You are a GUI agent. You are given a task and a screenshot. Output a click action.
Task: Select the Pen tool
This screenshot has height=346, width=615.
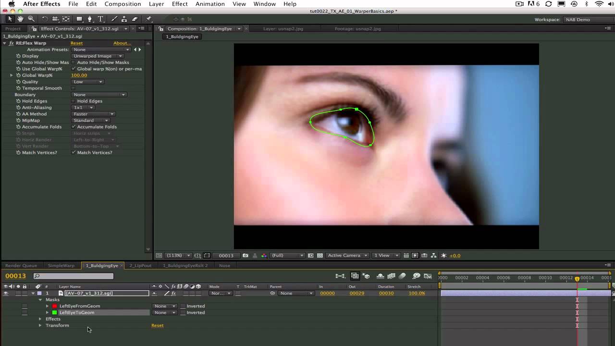(90, 19)
